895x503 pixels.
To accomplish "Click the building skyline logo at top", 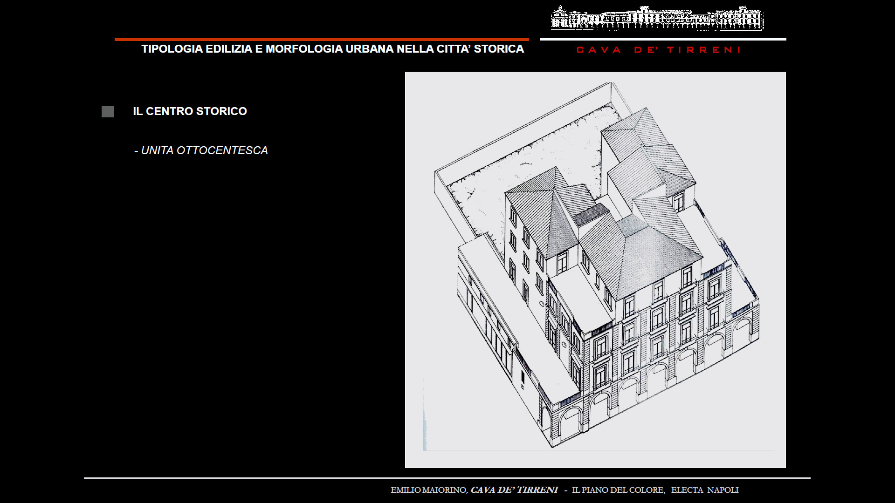I will point(657,19).
